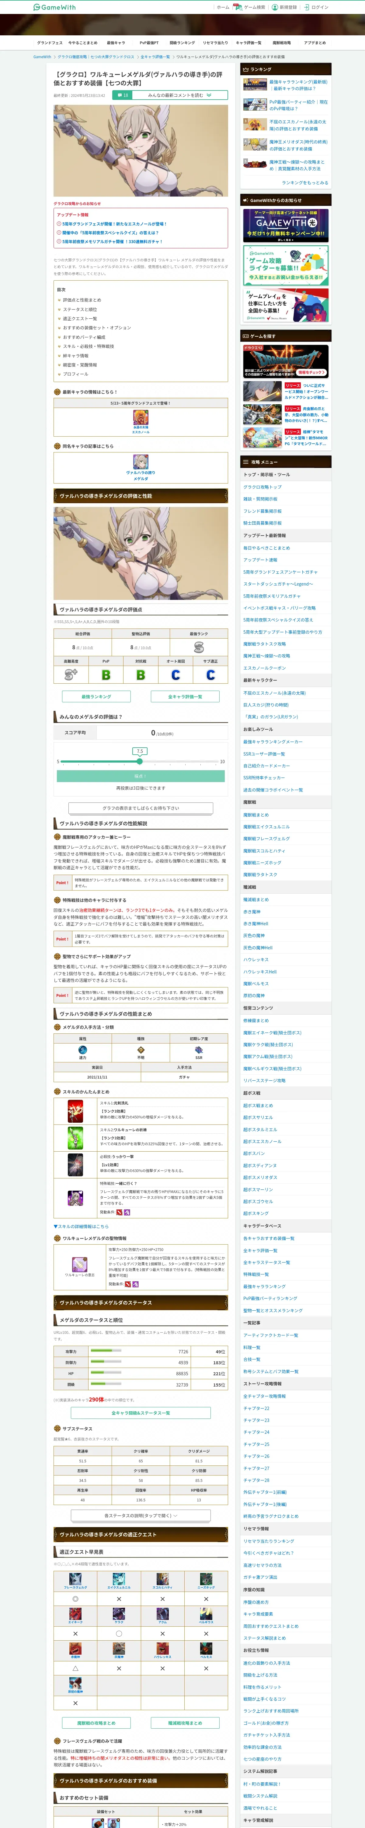Open 全チャプター攻略情報 in the sidebar
This screenshot has height=1828, width=365.
click(x=264, y=1396)
